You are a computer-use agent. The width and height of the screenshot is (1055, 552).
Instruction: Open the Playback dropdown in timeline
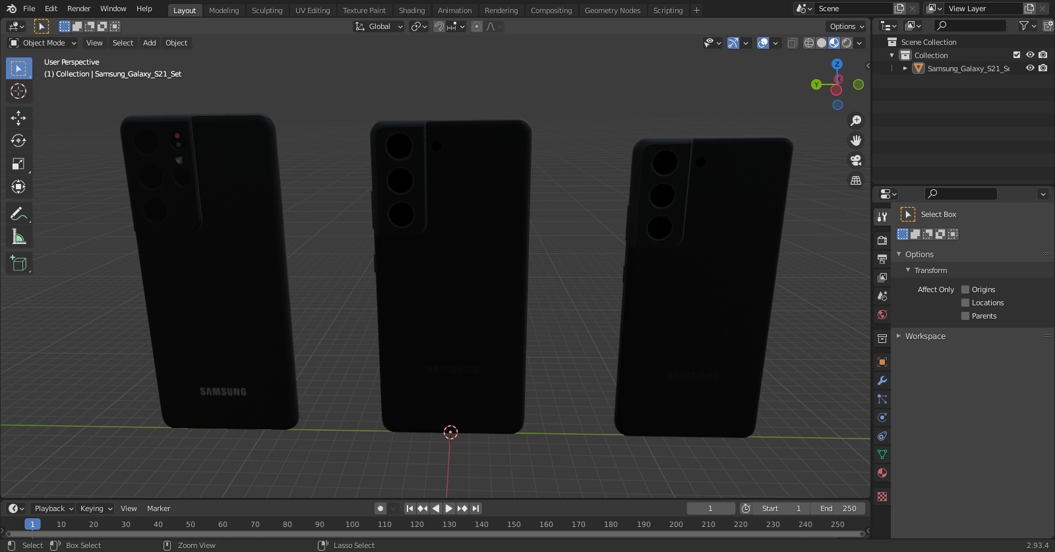click(53, 508)
